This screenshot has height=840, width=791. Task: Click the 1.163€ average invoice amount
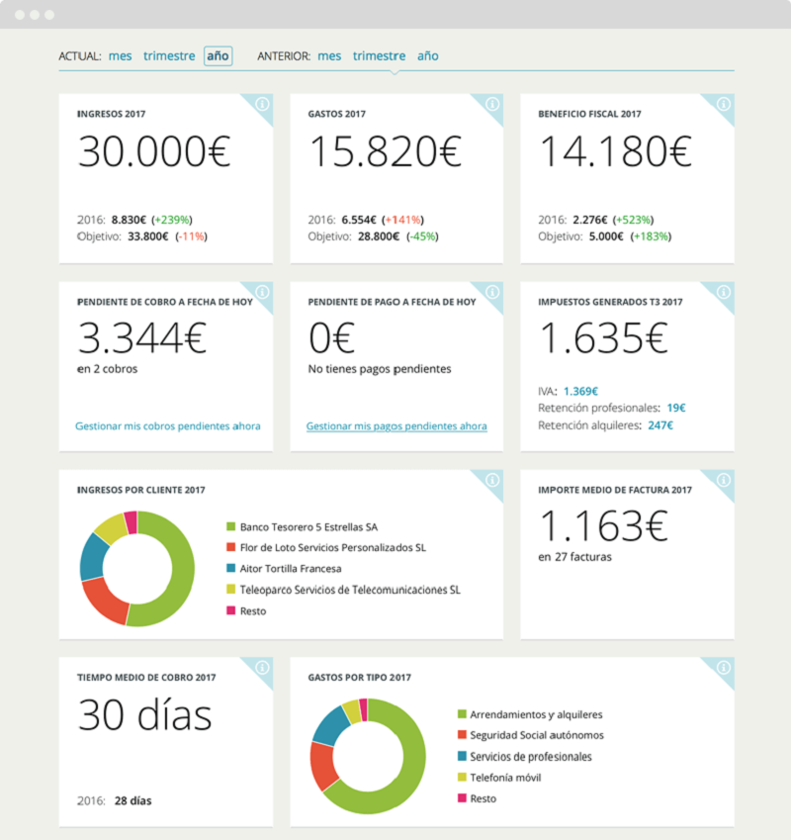[604, 526]
